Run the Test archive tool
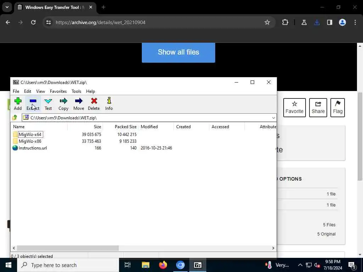Viewport: 363px width, 272px height. (x=48, y=104)
